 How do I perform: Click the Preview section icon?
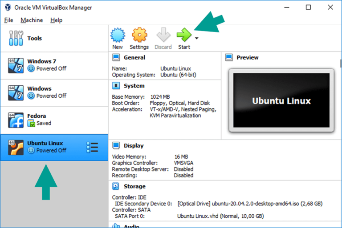(x=229, y=57)
